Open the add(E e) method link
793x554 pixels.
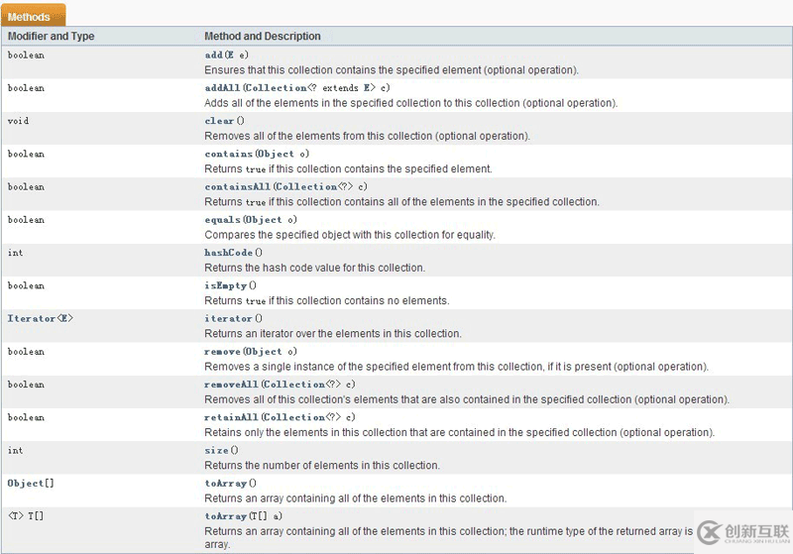(x=213, y=55)
